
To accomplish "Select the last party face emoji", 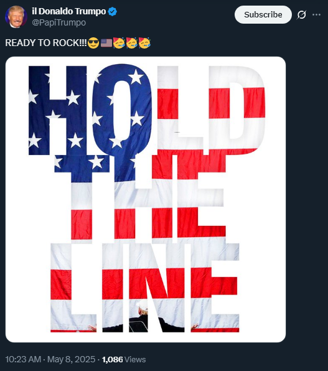I will click(144, 43).
